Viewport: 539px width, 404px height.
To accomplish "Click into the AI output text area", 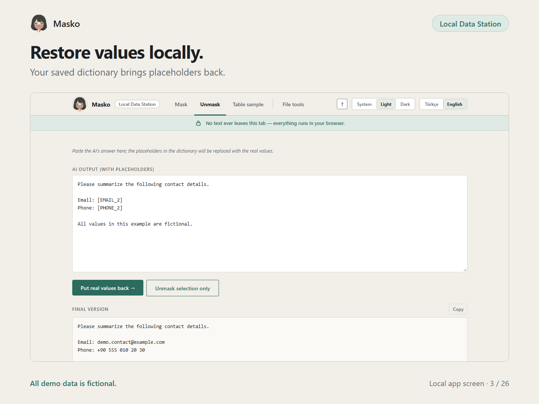I will (x=270, y=224).
